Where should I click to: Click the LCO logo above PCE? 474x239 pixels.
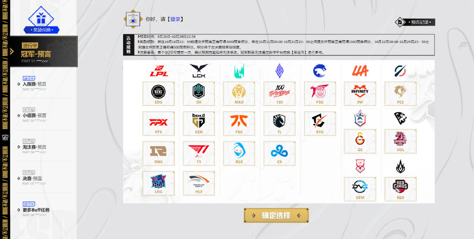400,71
